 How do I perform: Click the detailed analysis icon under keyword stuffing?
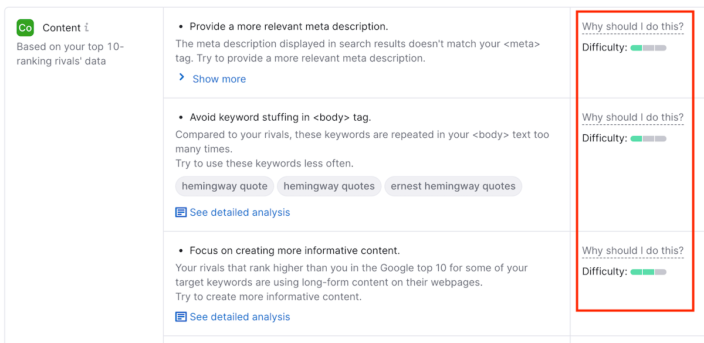coord(181,212)
